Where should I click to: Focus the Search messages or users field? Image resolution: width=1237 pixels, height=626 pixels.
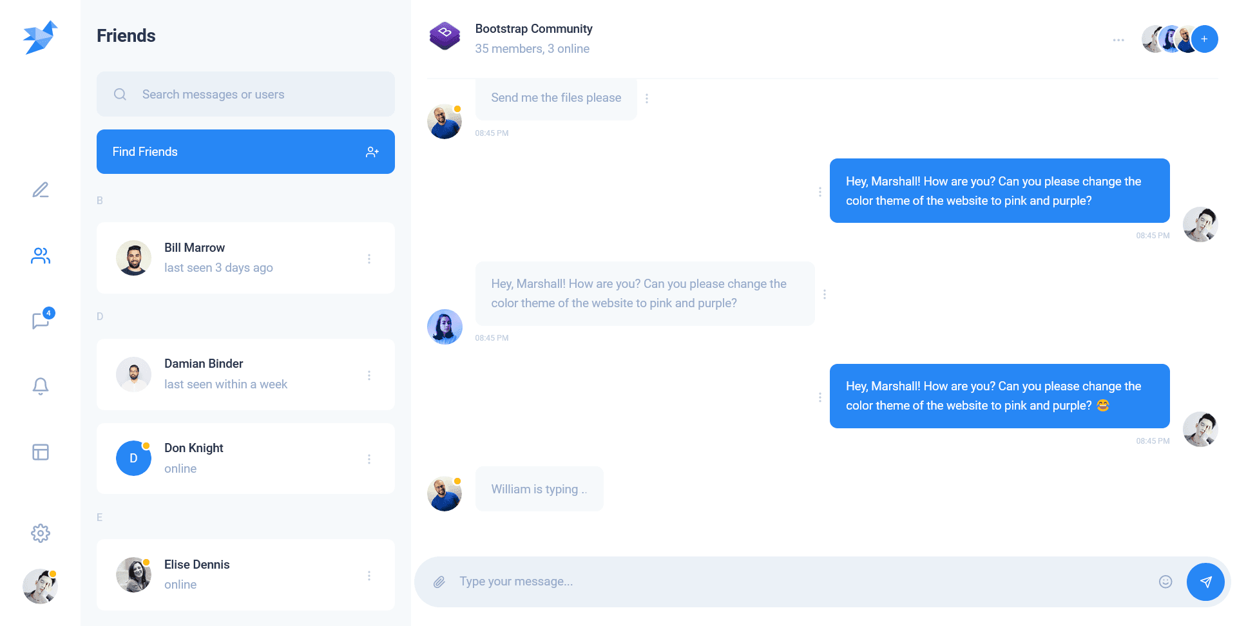tap(245, 94)
